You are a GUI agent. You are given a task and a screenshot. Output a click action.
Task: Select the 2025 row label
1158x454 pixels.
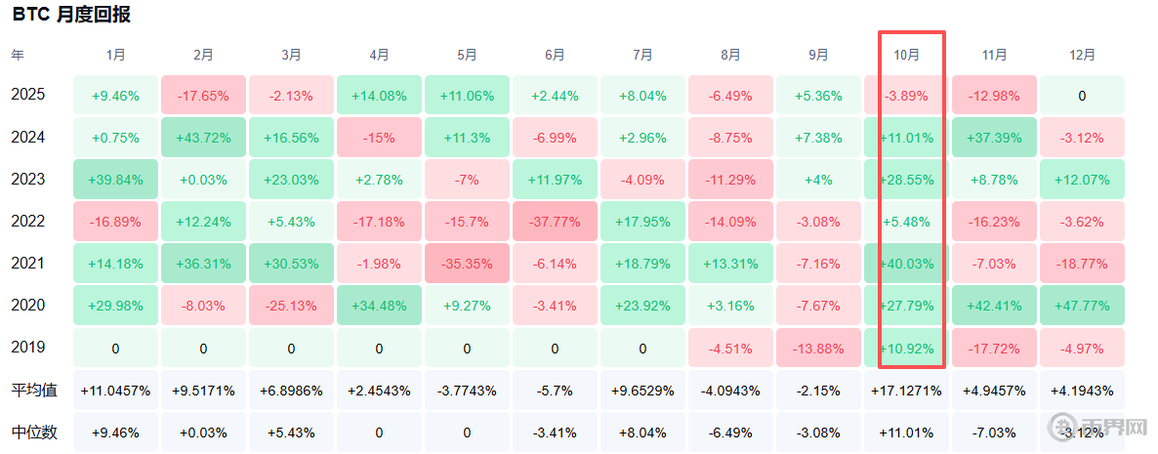click(x=28, y=96)
